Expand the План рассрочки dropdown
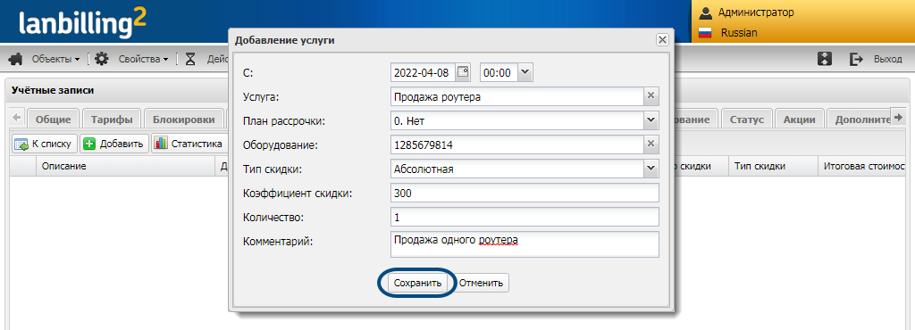915x330 pixels. click(651, 120)
